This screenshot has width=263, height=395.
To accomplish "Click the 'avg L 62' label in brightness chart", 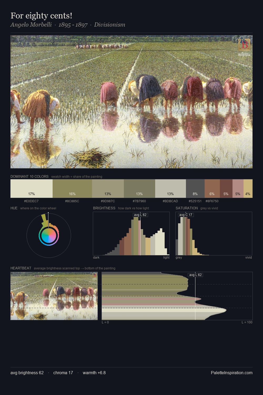I will coord(140,215).
